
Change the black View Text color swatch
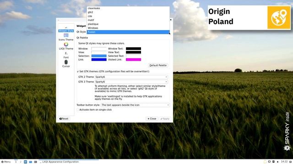[x=133, y=52]
